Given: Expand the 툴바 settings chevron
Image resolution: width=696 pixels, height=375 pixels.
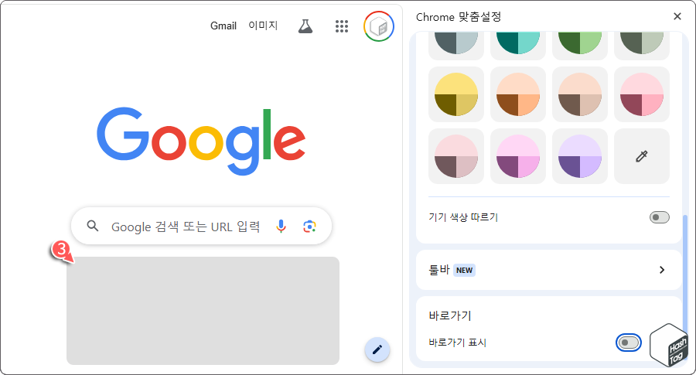Looking at the screenshot, I should (662, 270).
